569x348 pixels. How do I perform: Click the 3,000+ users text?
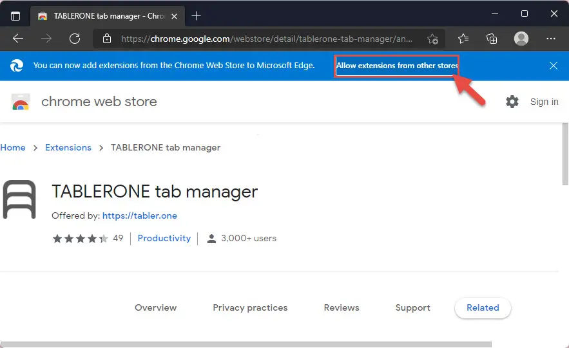click(x=249, y=238)
